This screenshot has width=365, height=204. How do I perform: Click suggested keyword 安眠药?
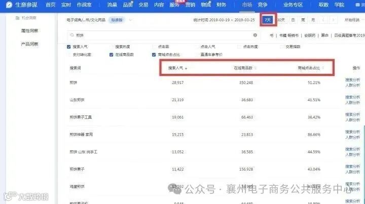click(x=310, y=35)
